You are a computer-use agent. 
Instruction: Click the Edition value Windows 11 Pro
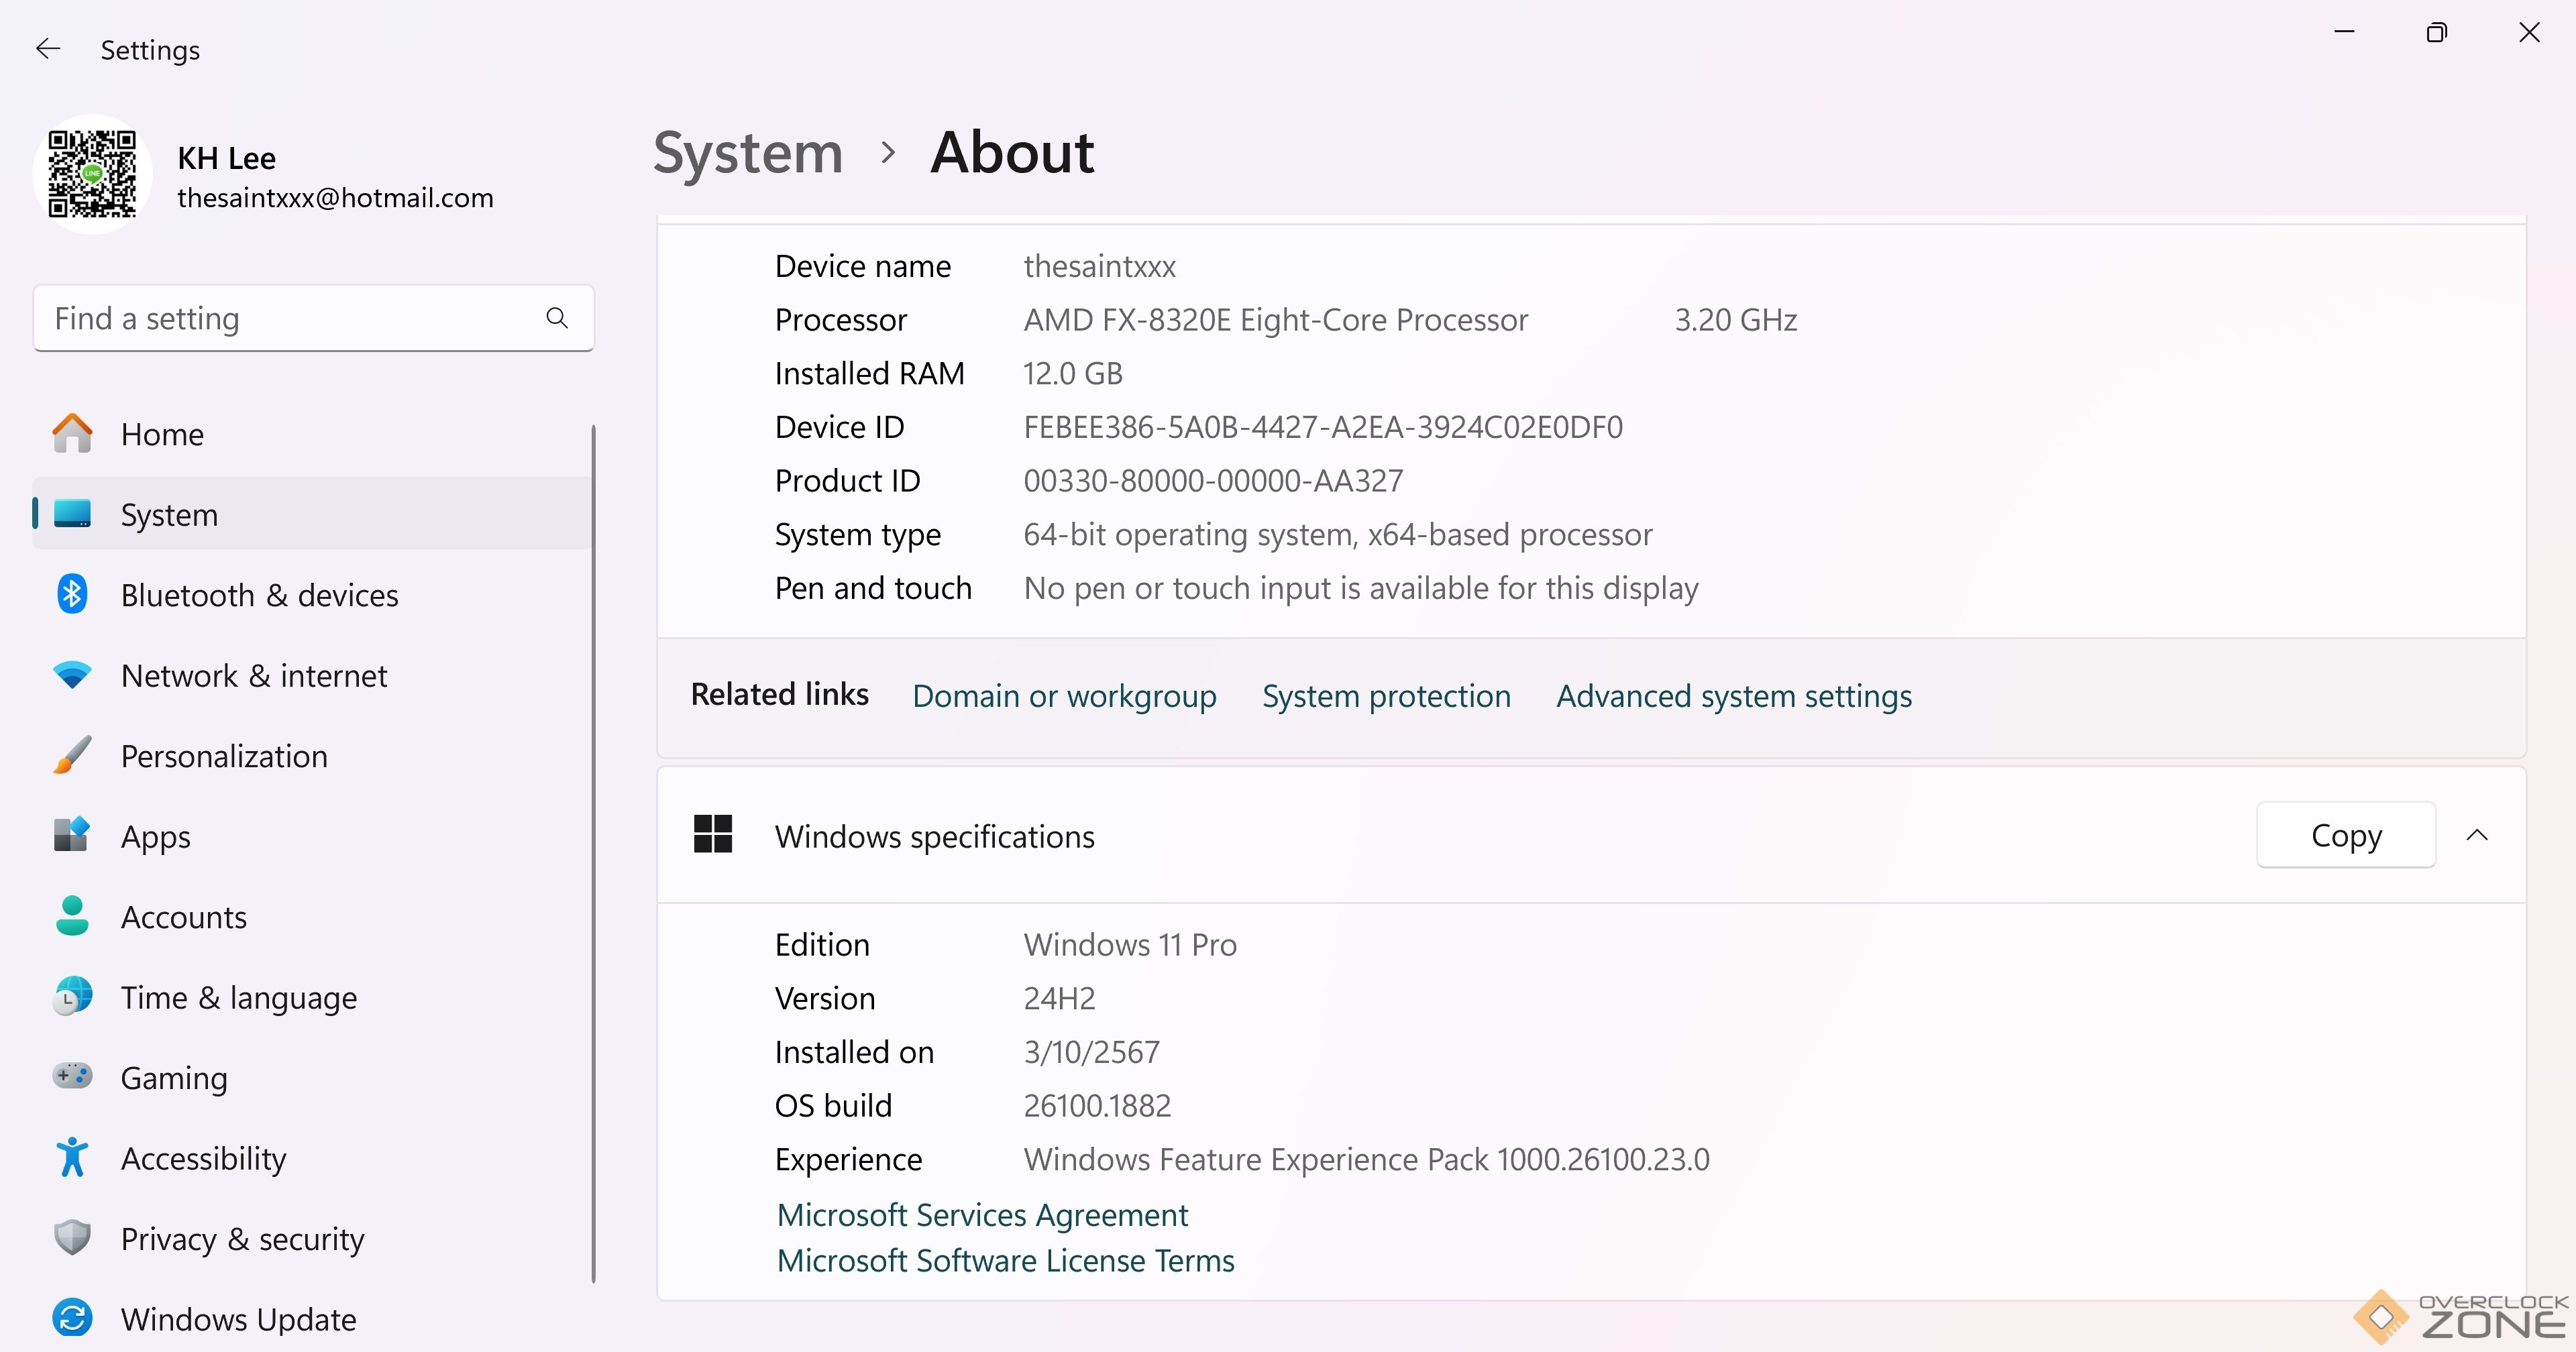[1130, 944]
